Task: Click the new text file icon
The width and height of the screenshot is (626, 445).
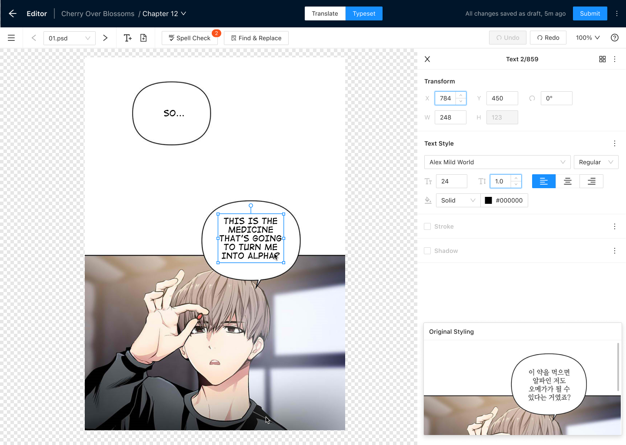Action: click(143, 38)
